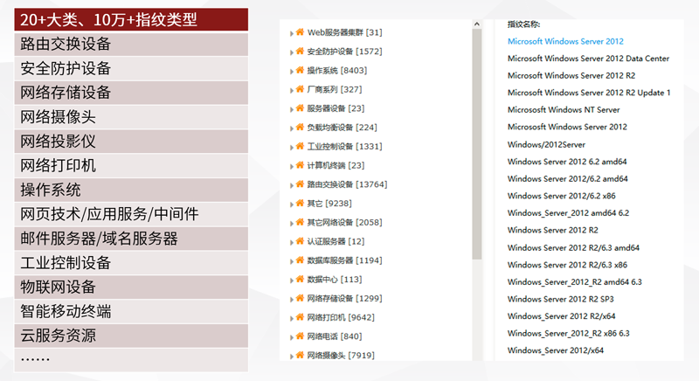The height and width of the screenshot is (381, 699).
Task: Expand the 网络摄像头 [7919] node arrow
Action: point(291,357)
